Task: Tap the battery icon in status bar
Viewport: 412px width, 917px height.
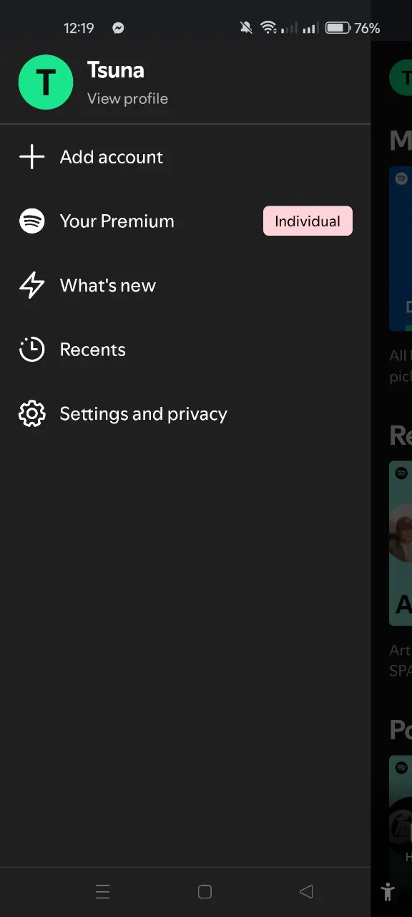Action: click(x=337, y=28)
